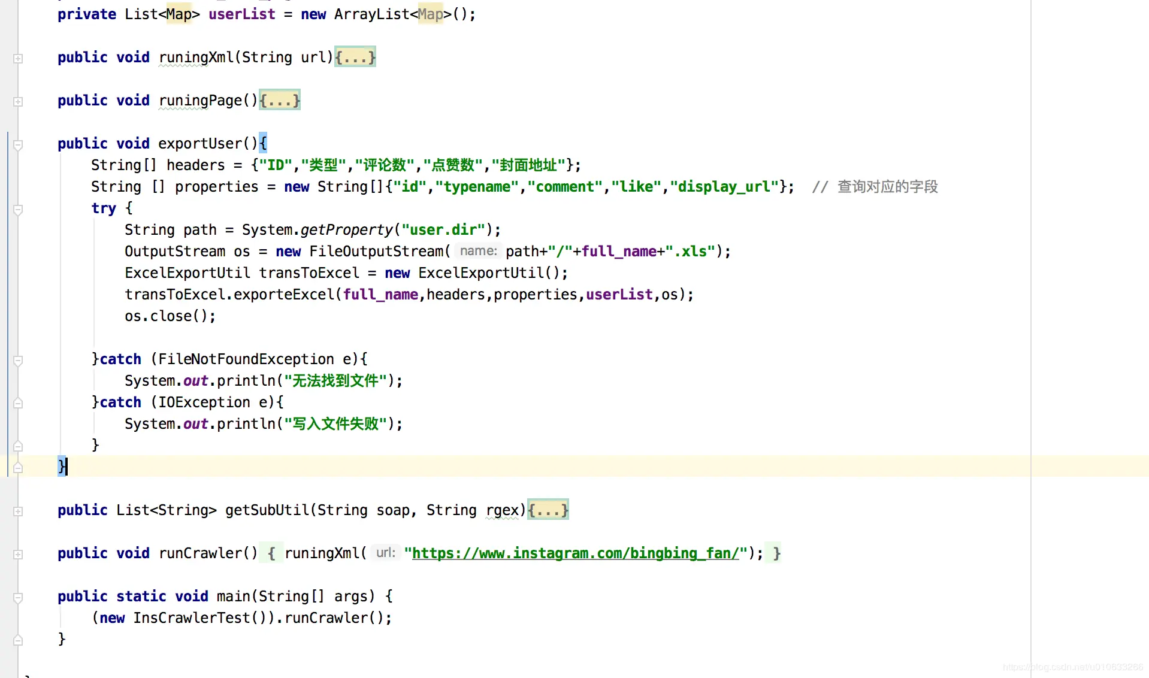Click the fold-end marker of IOException catch block
Image resolution: width=1149 pixels, height=678 pixels.
coord(18,446)
